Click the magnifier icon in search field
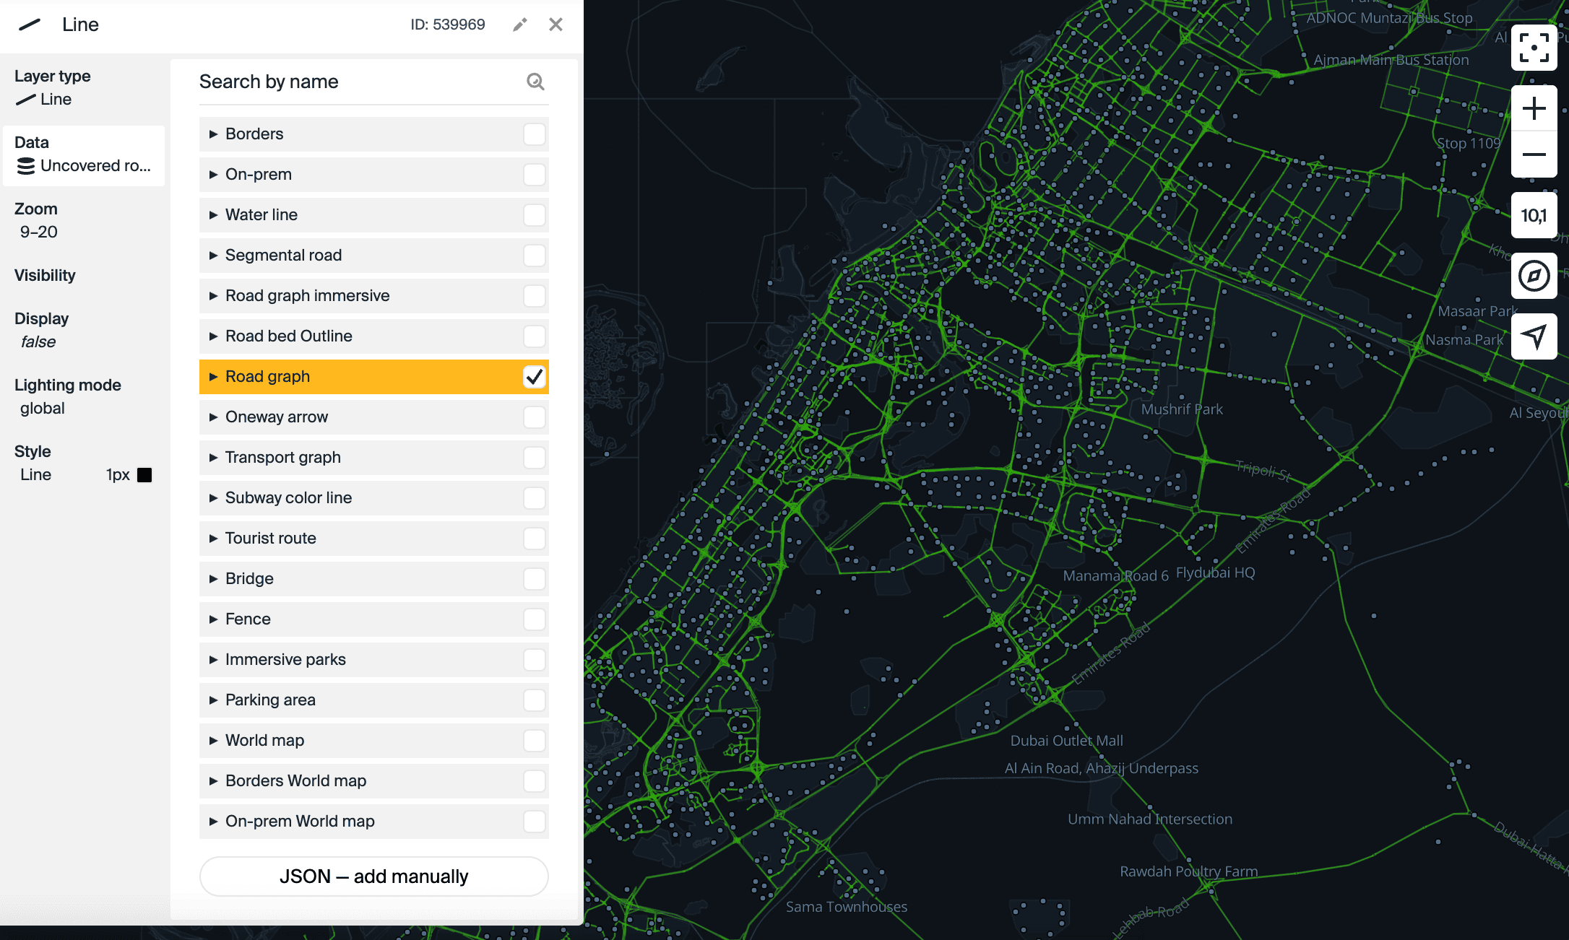The height and width of the screenshot is (940, 1569). [x=535, y=82]
